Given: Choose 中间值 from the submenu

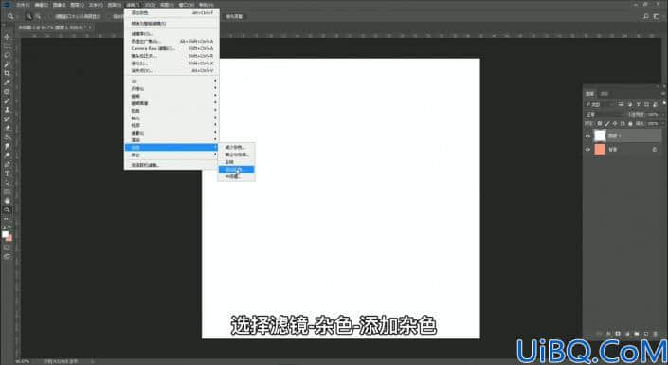Looking at the screenshot, I should (237, 176).
